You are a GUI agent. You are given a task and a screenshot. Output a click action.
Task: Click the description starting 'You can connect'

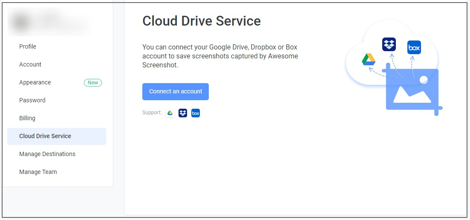[x=220, y=56]
